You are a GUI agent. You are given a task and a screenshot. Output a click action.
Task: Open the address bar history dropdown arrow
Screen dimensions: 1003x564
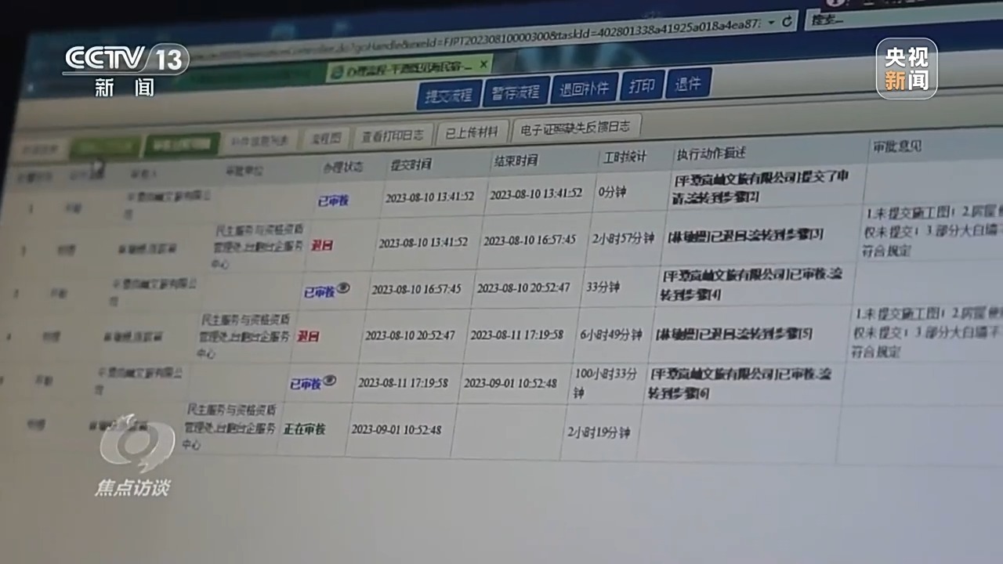[x=771, y=22]
